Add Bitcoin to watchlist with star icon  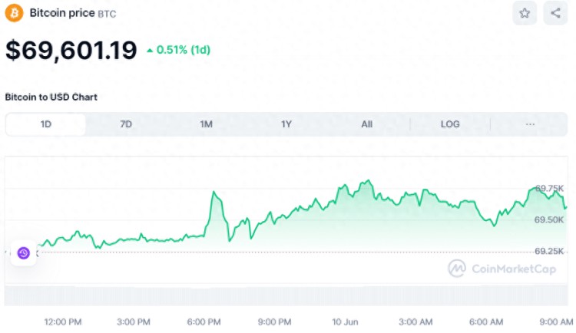pyautogui.click(x=525, y=13)
